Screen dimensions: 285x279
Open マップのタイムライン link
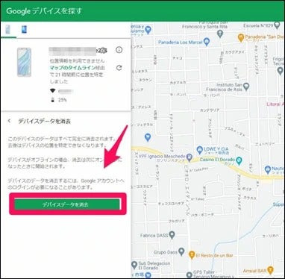point(72,68)
